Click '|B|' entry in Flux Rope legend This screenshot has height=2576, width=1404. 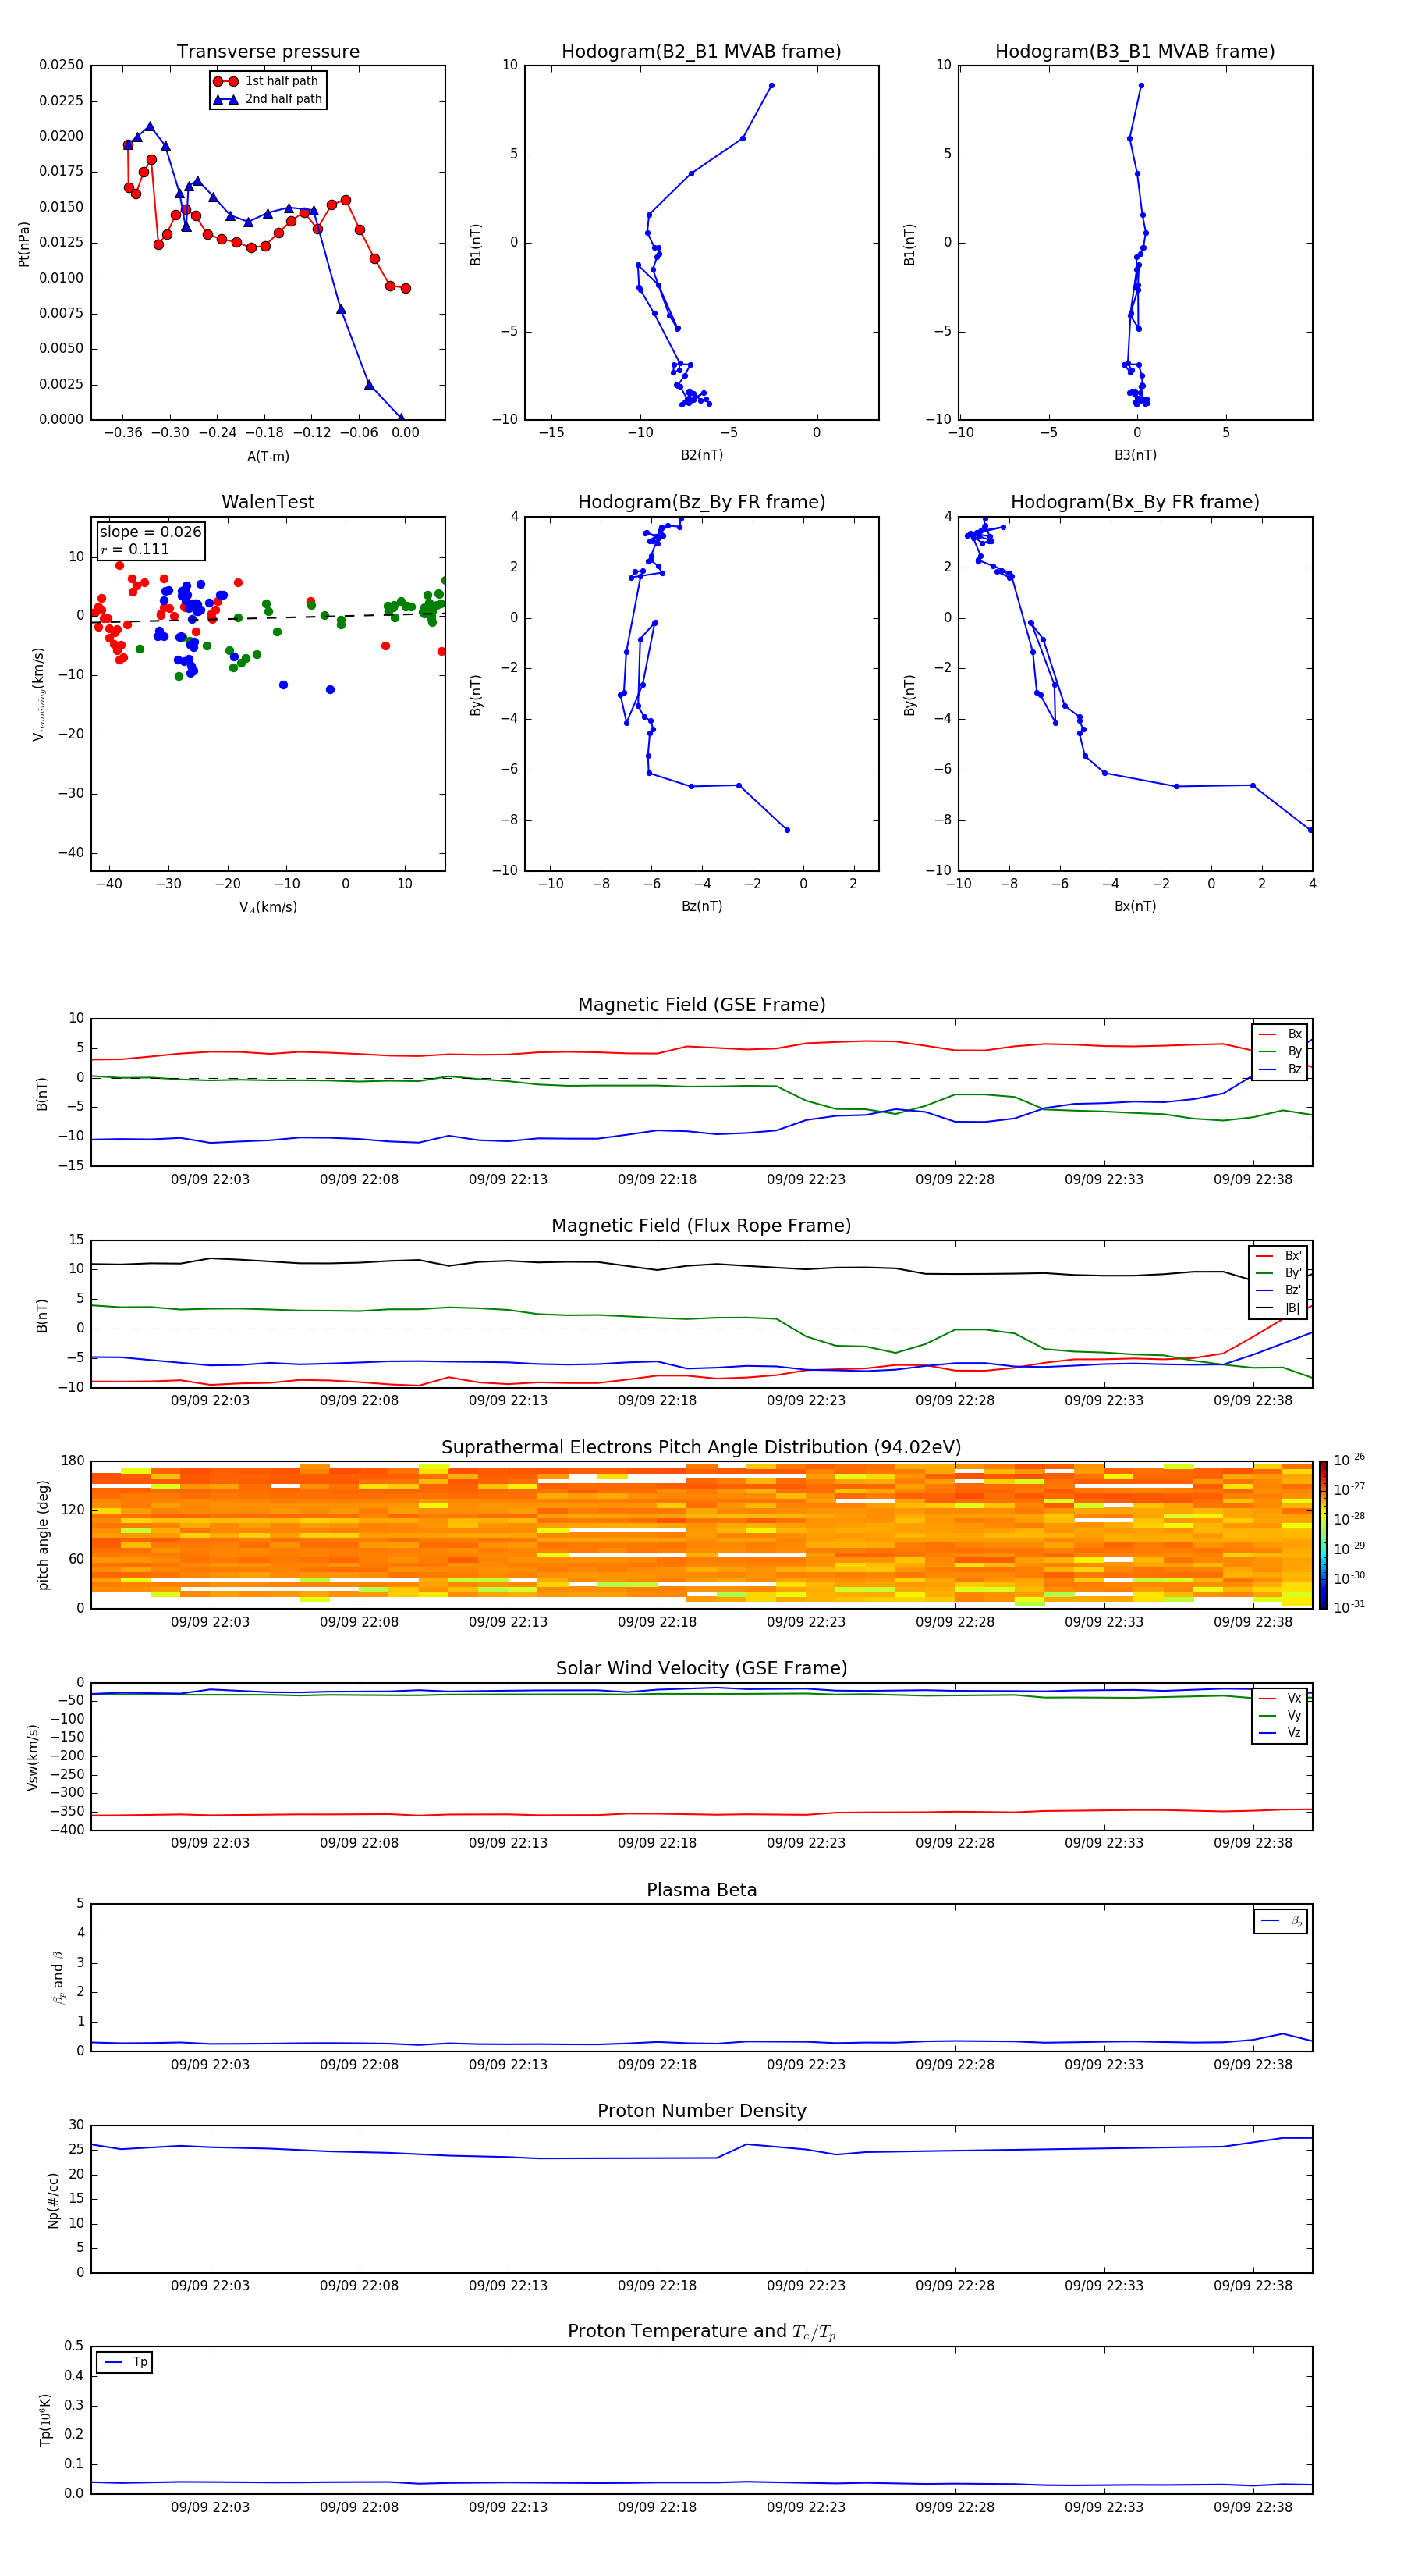(1279, 1308)
